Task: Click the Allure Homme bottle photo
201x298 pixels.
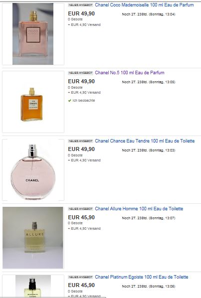Action: pyautogui.click(x=33, y=238)
